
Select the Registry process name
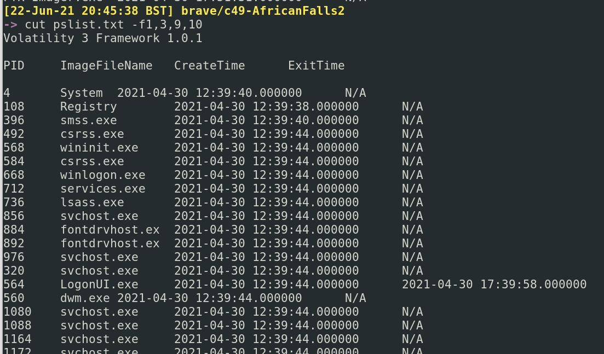tap(88, 107)
